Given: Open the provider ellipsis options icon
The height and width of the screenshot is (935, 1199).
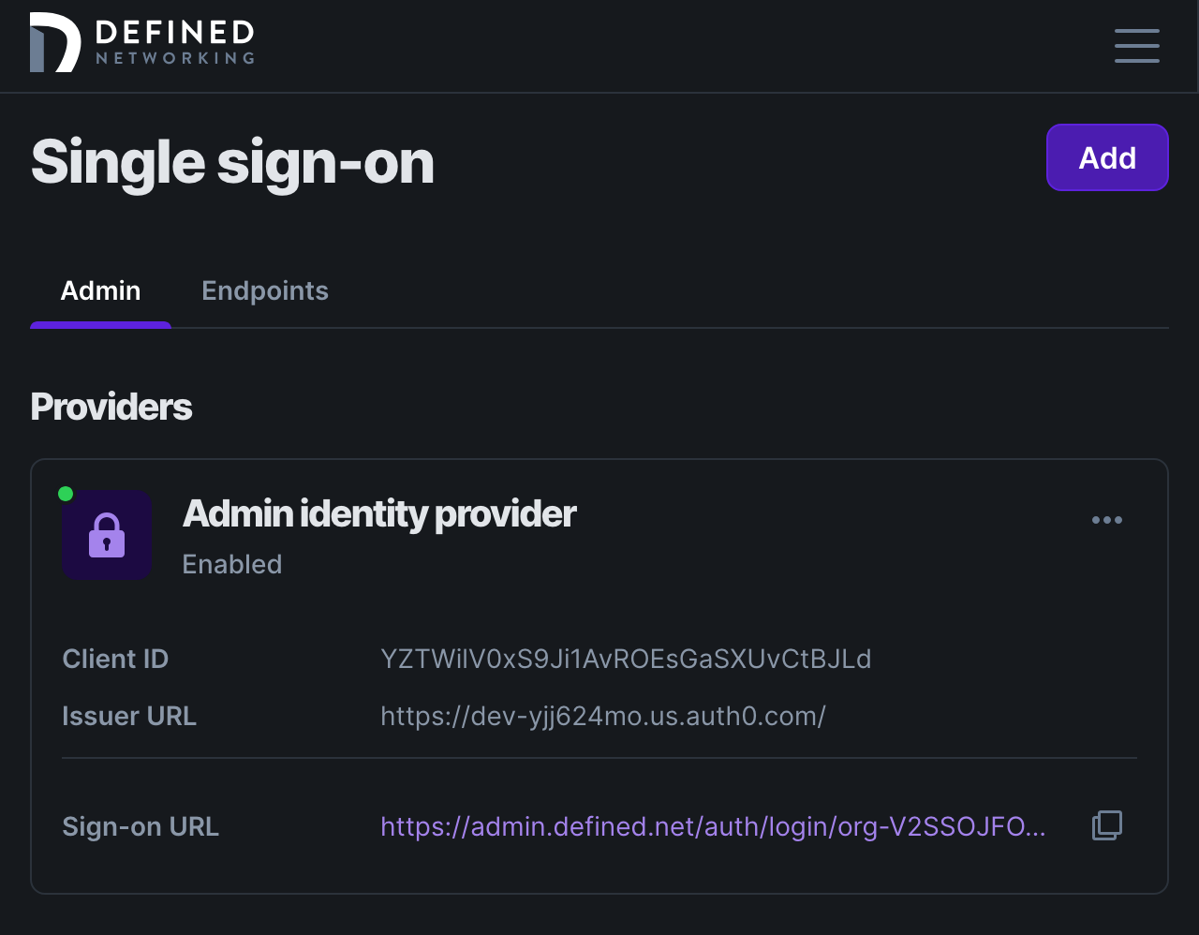Looking at the screenshot, I should pos(1106,520).
